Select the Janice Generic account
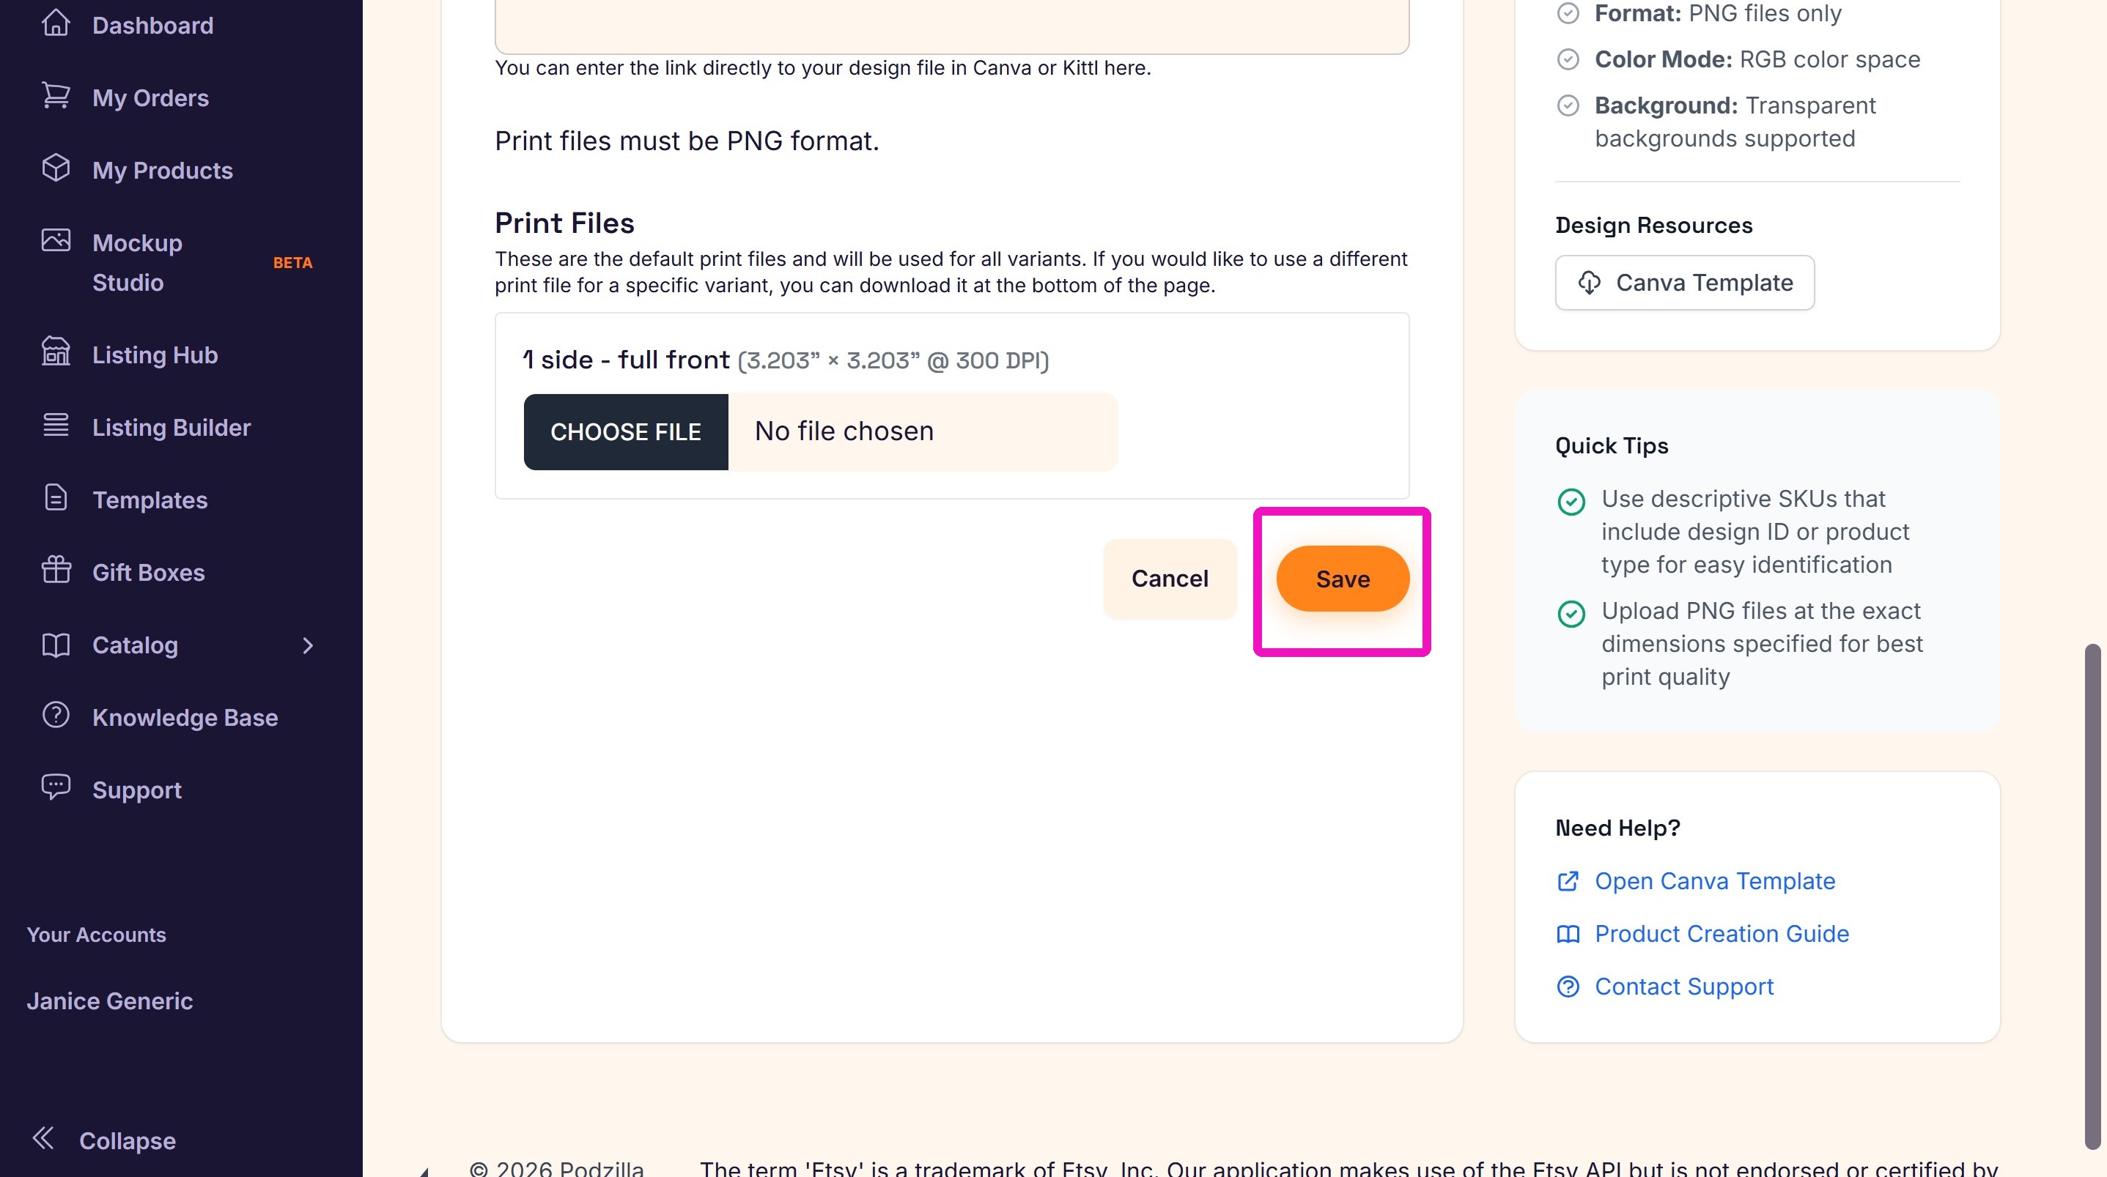 point(110,1001)
